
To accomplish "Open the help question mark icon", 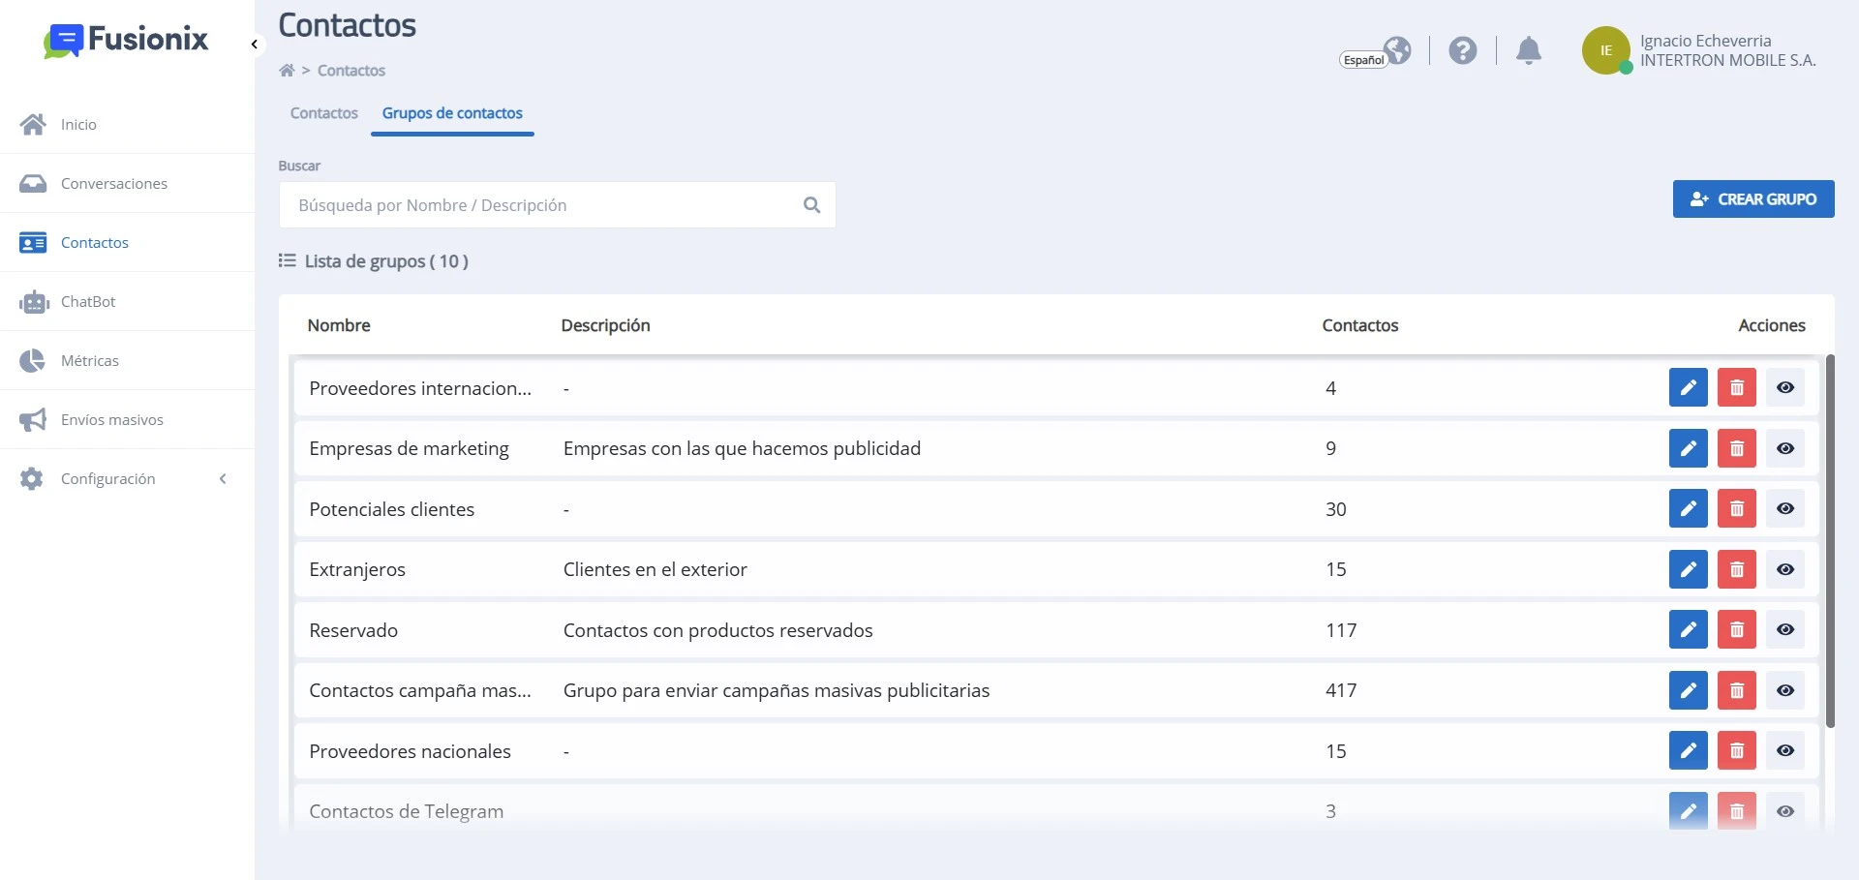I will tap(1463, 50).
